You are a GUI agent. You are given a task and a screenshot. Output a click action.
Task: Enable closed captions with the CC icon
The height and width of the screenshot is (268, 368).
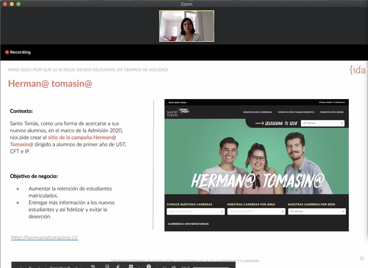tap(131, 266)
